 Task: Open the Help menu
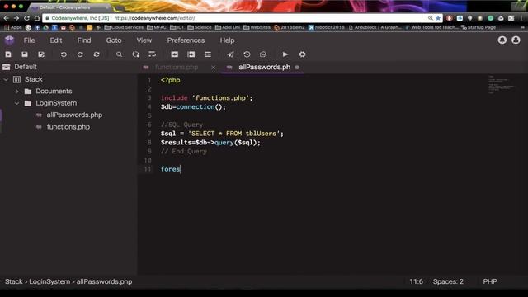tap(228, 40)
